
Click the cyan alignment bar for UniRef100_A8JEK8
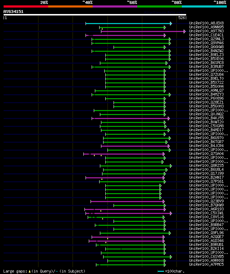(x=129, y=24)
